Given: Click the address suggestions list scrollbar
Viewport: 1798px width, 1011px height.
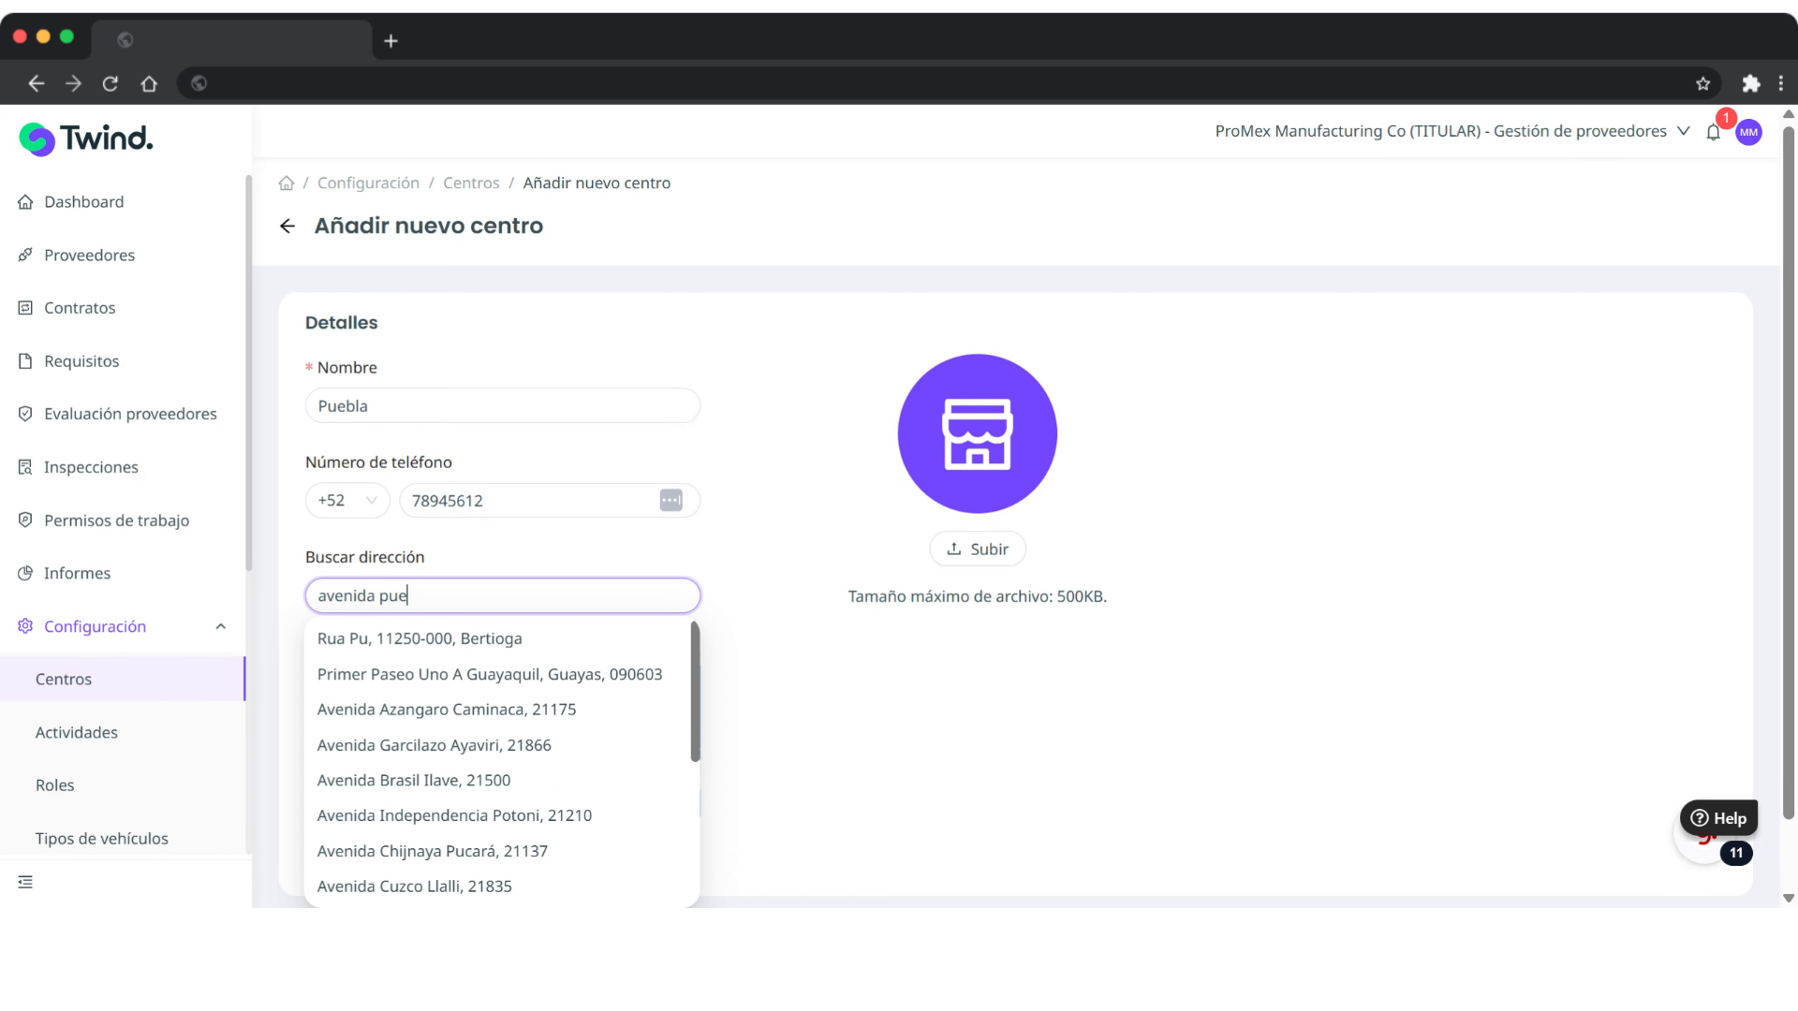Looking at the screenshot, I should (x=695, y=693).
